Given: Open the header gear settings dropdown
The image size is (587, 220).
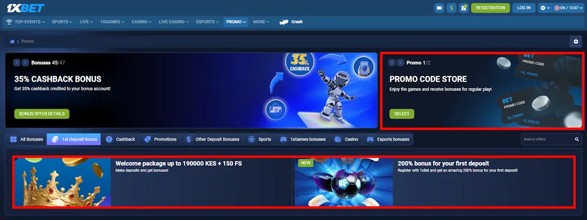Looking at the screenshot, I should pyautogui.click(x=544, y=8).
